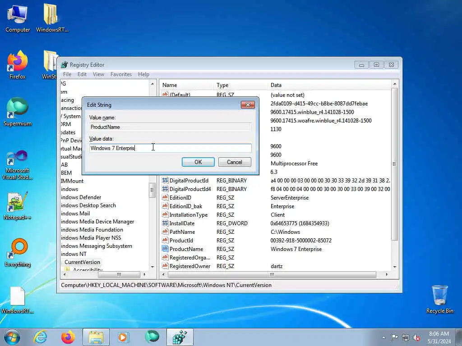This screenshot has height=346, width=462.
Task: Open the Help menu in Registry Editor
Action: coord(143,74)
